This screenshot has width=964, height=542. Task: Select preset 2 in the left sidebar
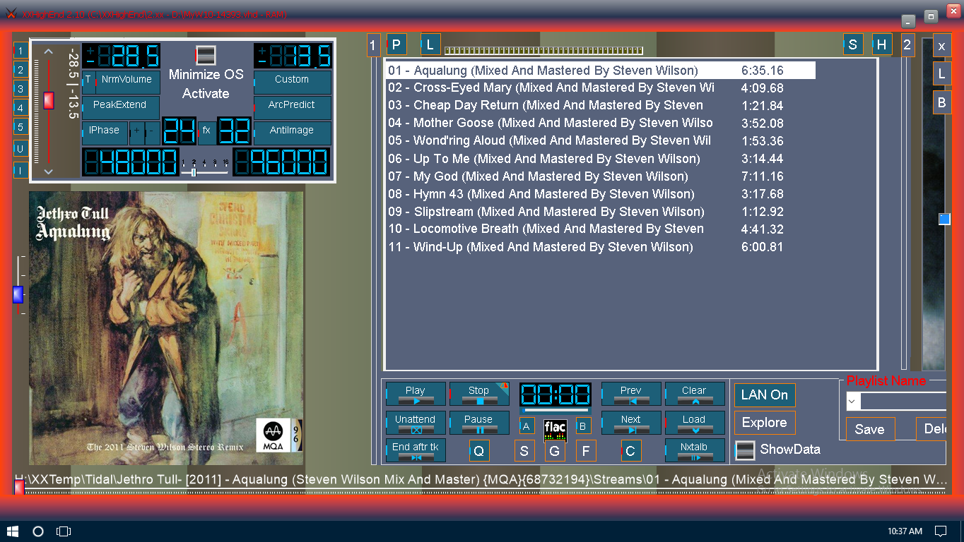click(x=21, y=69)
